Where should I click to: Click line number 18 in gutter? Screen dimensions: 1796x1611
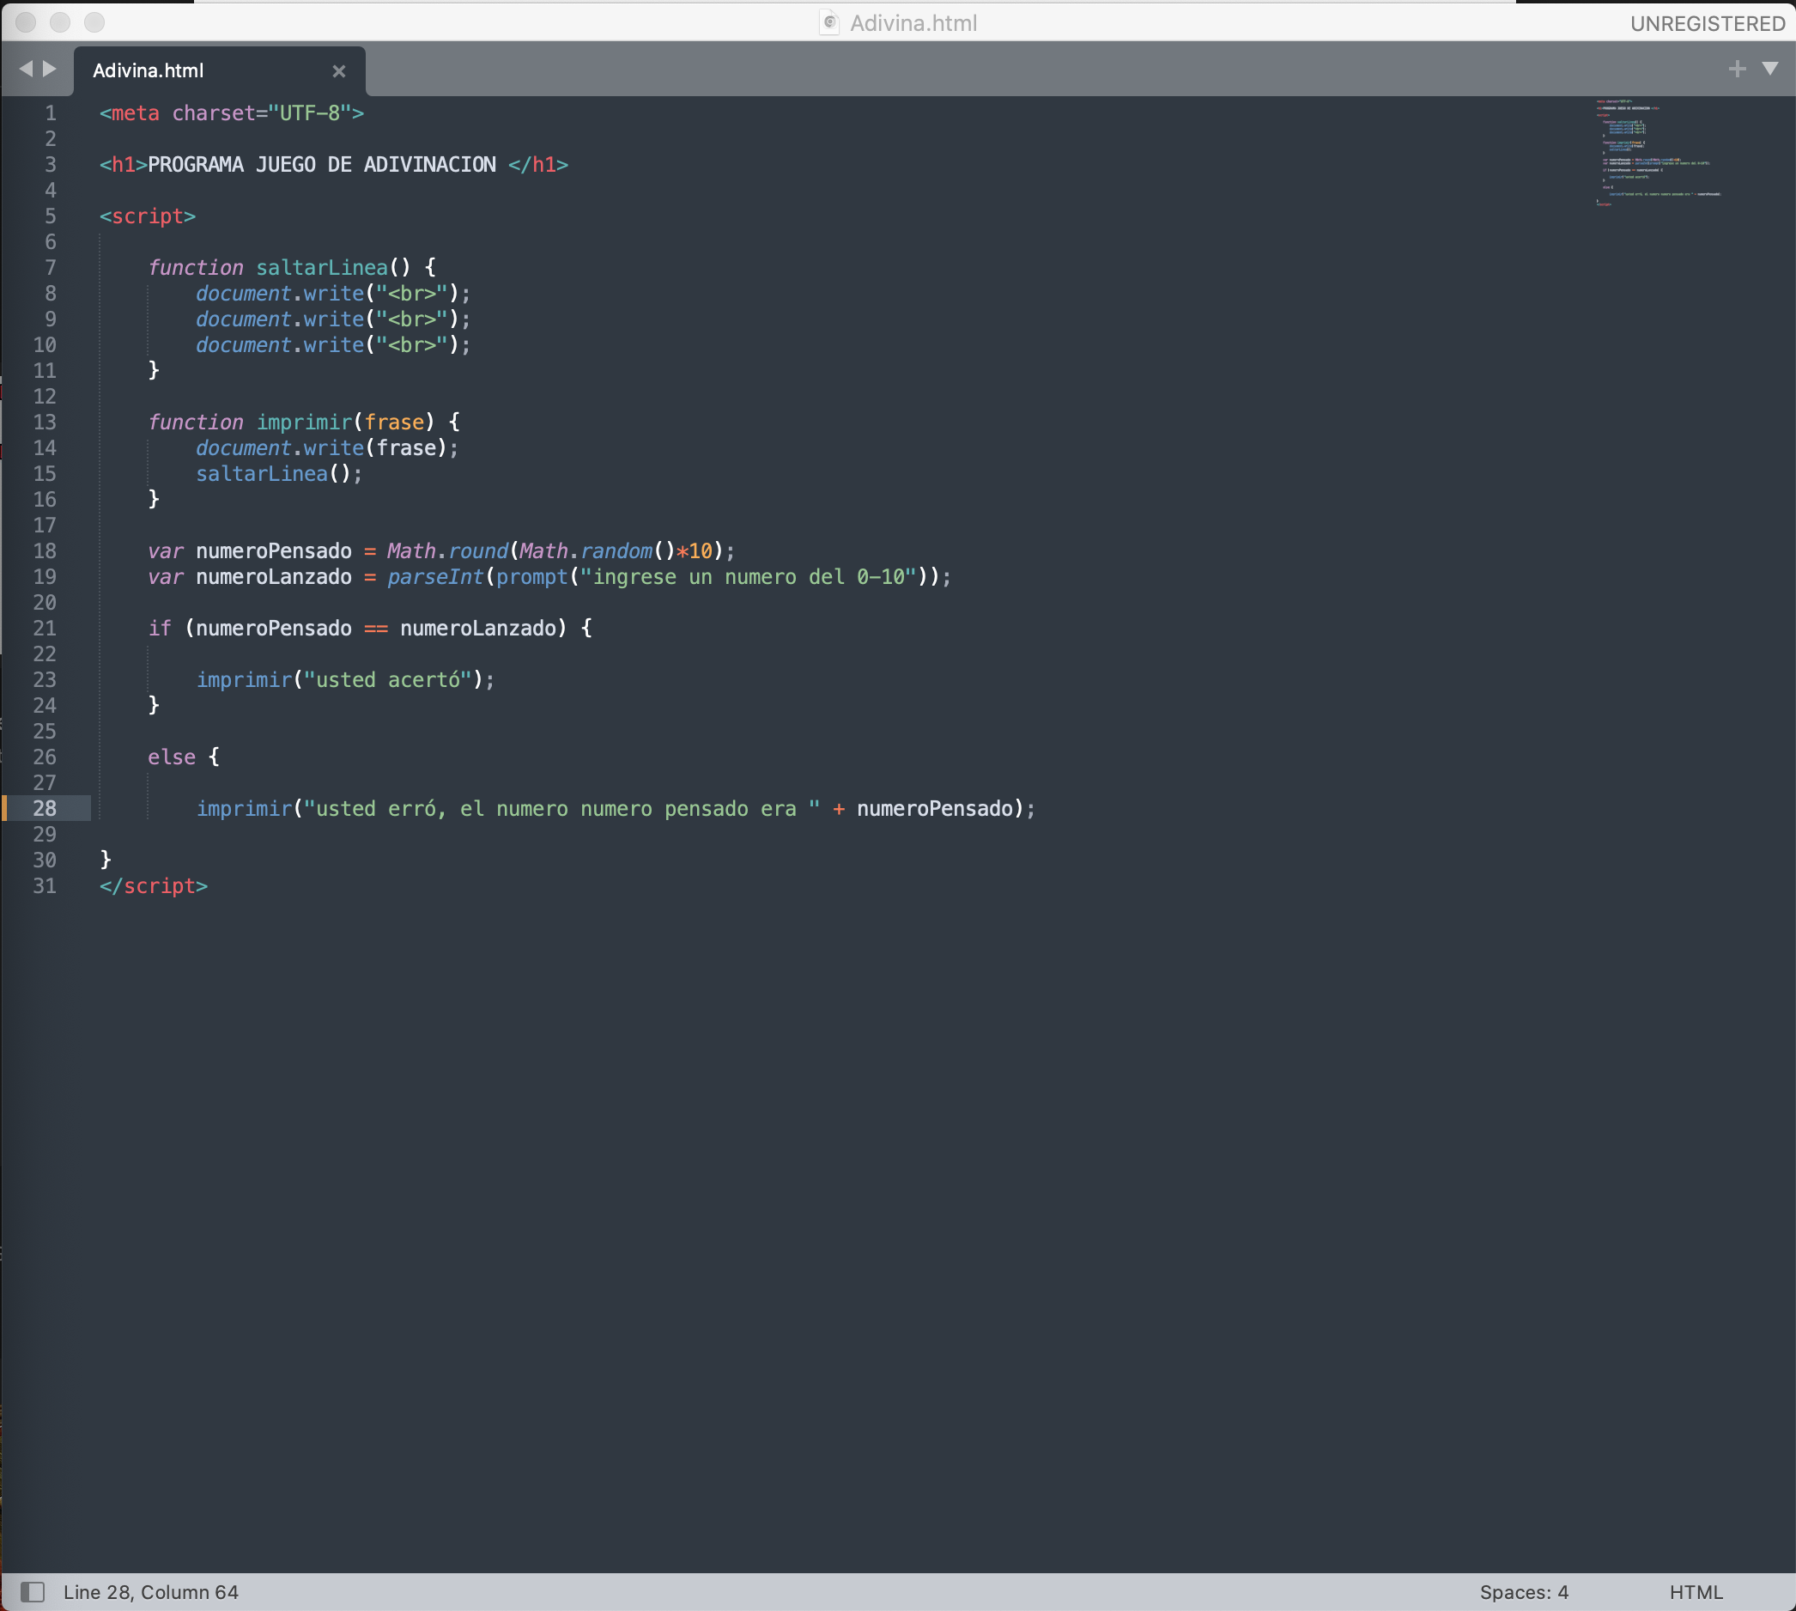[x=45, y=550]
